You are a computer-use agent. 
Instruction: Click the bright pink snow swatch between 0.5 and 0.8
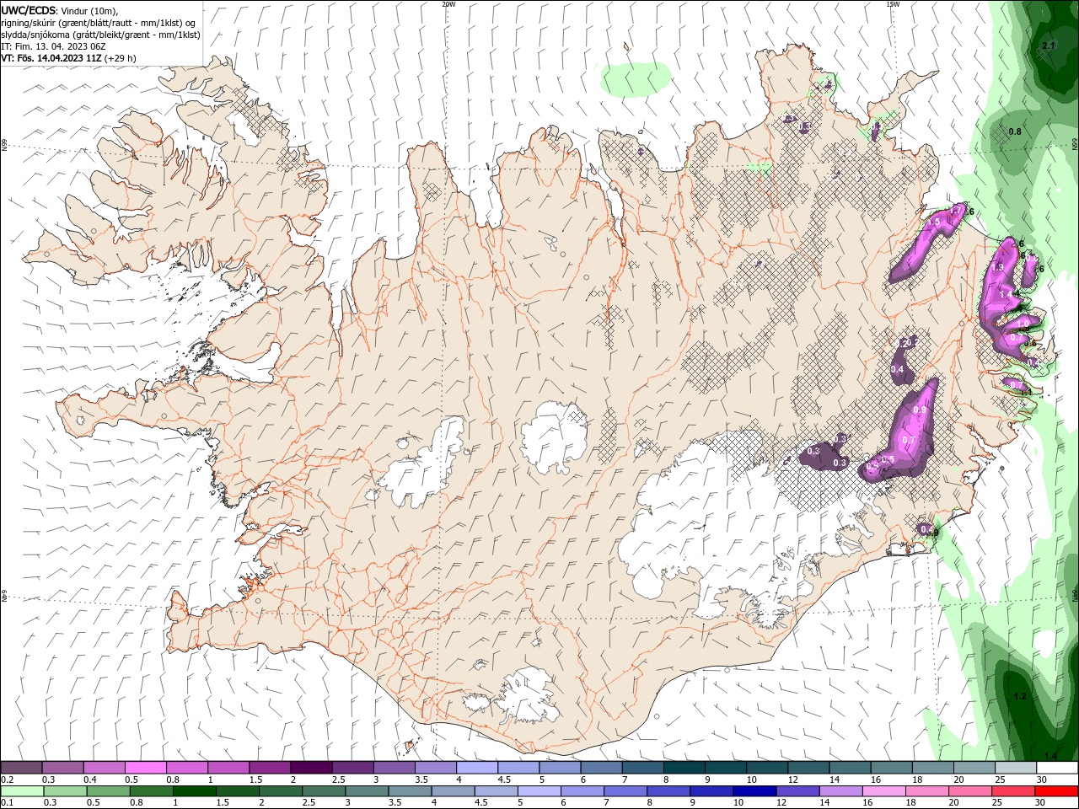(x=145, y=768)
